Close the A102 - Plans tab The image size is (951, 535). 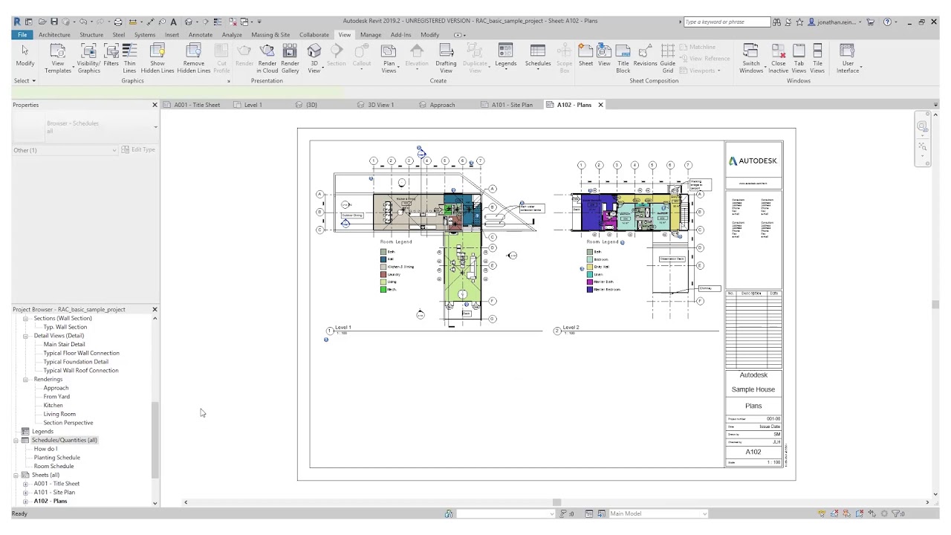tap(600, 105)
